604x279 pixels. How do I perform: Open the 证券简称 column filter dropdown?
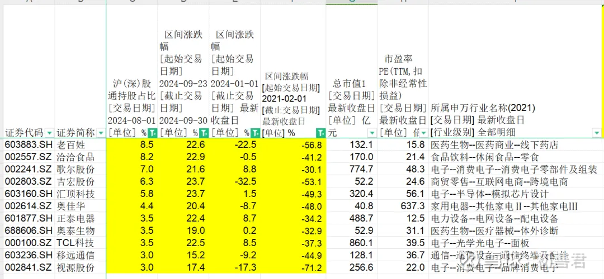101,133
